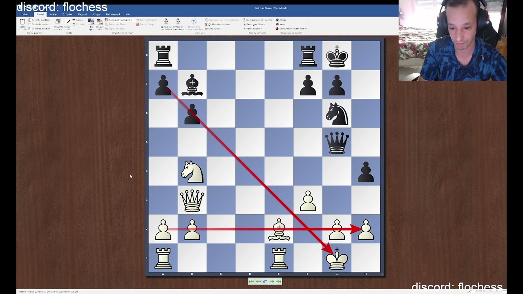Viewport: 523px width, 294px height.
Task: Switch to the Voir ribbon tab
Action: tap(128, 14)
